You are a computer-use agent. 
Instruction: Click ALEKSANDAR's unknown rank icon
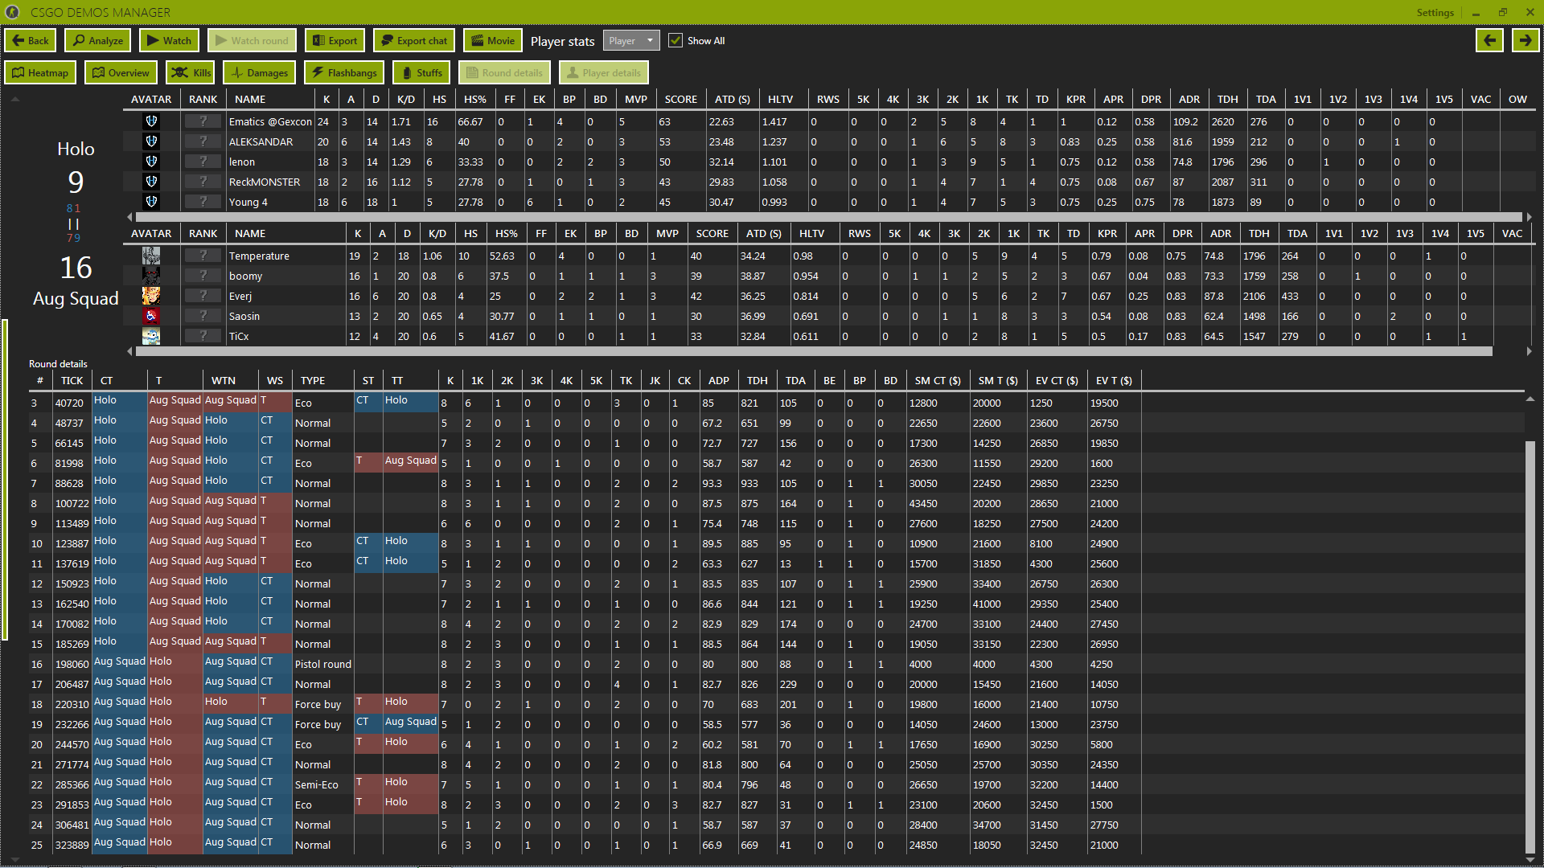click(x=203, y=141)
